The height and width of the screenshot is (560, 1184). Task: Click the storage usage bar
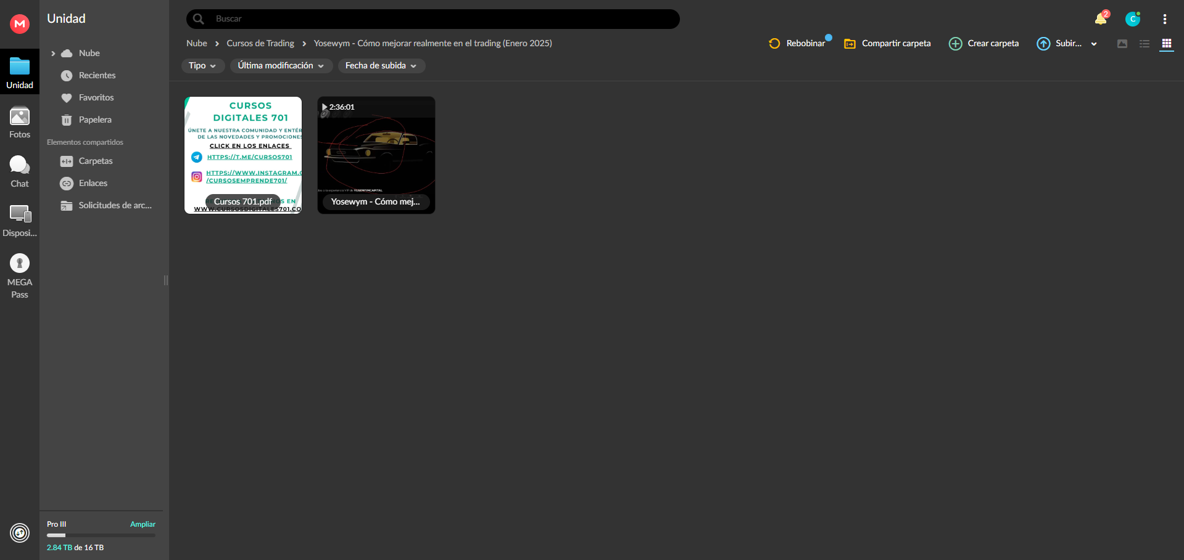[x=101, y=535]
